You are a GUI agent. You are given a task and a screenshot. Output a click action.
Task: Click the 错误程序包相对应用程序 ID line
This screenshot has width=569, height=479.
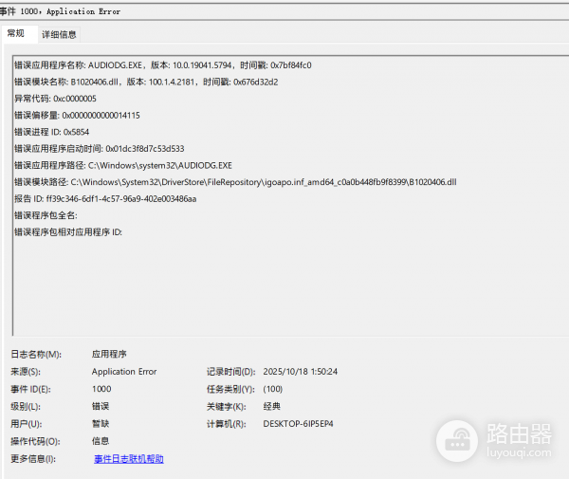(68, 232)
